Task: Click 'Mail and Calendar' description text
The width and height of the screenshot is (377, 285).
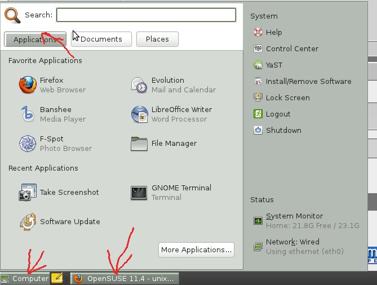Action: pos(184,90)
